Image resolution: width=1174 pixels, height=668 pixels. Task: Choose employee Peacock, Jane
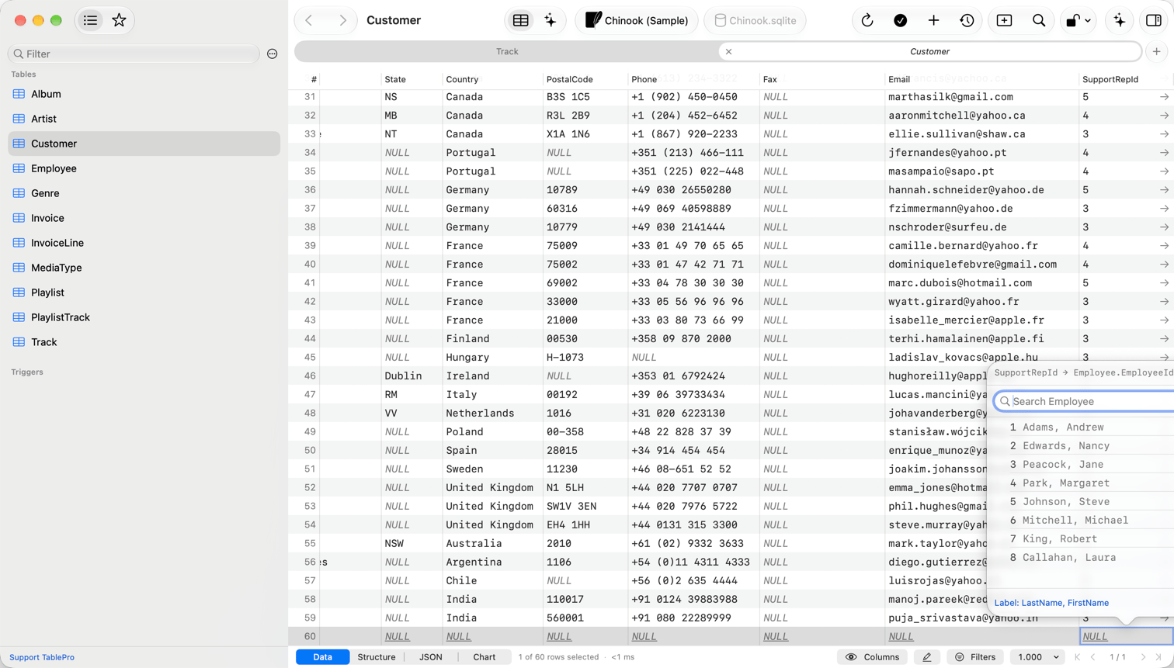click(x=1081, y=465)
